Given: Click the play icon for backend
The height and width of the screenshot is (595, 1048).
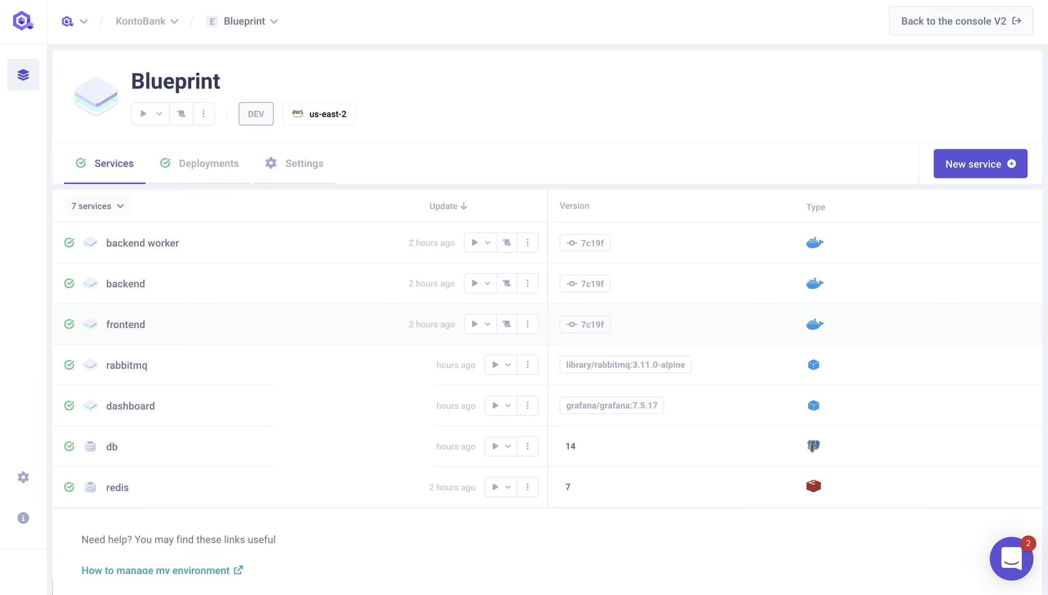Looking at the screenshot, I should (x=474, y=283).
